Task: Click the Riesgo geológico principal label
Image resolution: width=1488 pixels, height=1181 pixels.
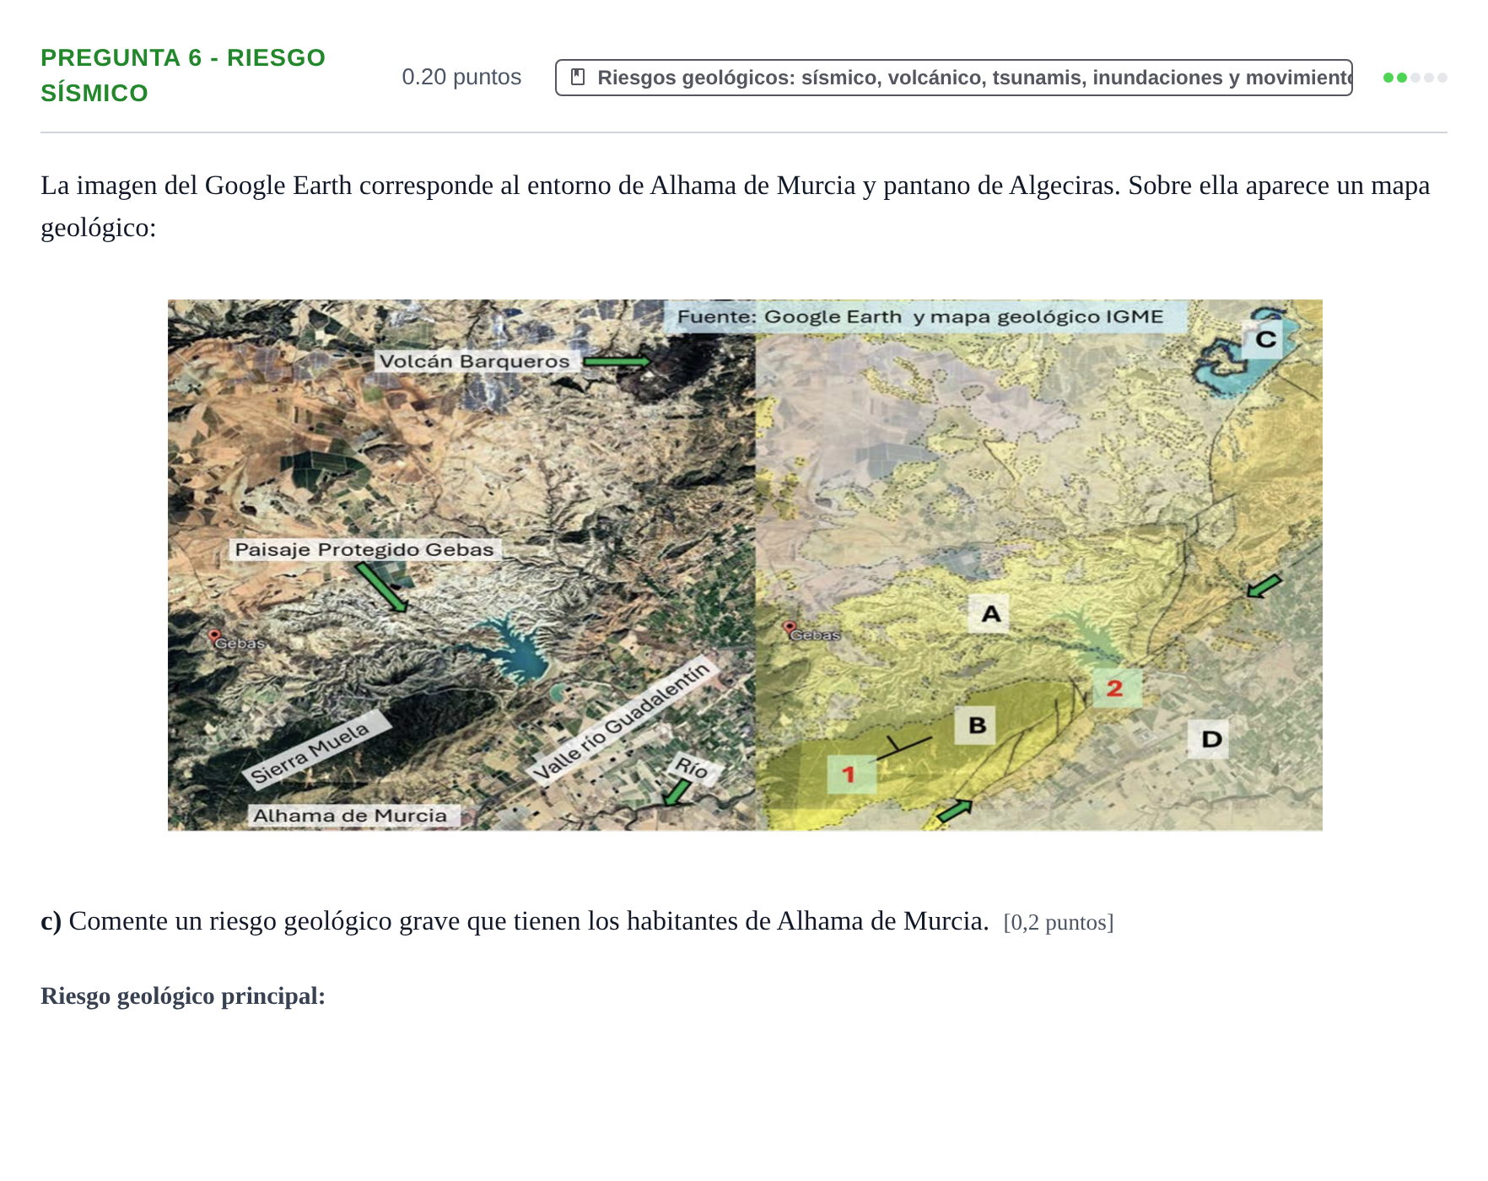Action: (x=183, y=996)
